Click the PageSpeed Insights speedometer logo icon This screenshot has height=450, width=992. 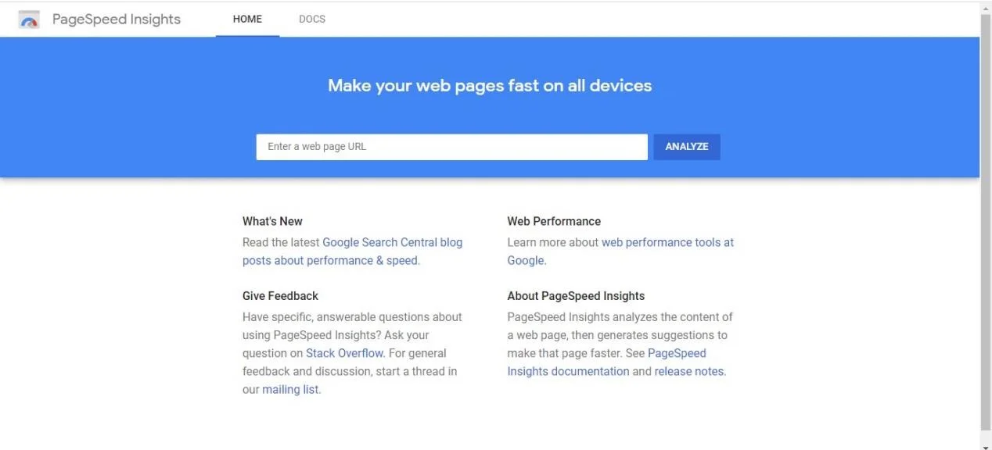coord(29,20)
